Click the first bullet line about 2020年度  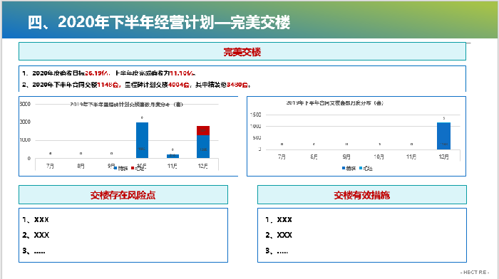(x=108, y=73)
